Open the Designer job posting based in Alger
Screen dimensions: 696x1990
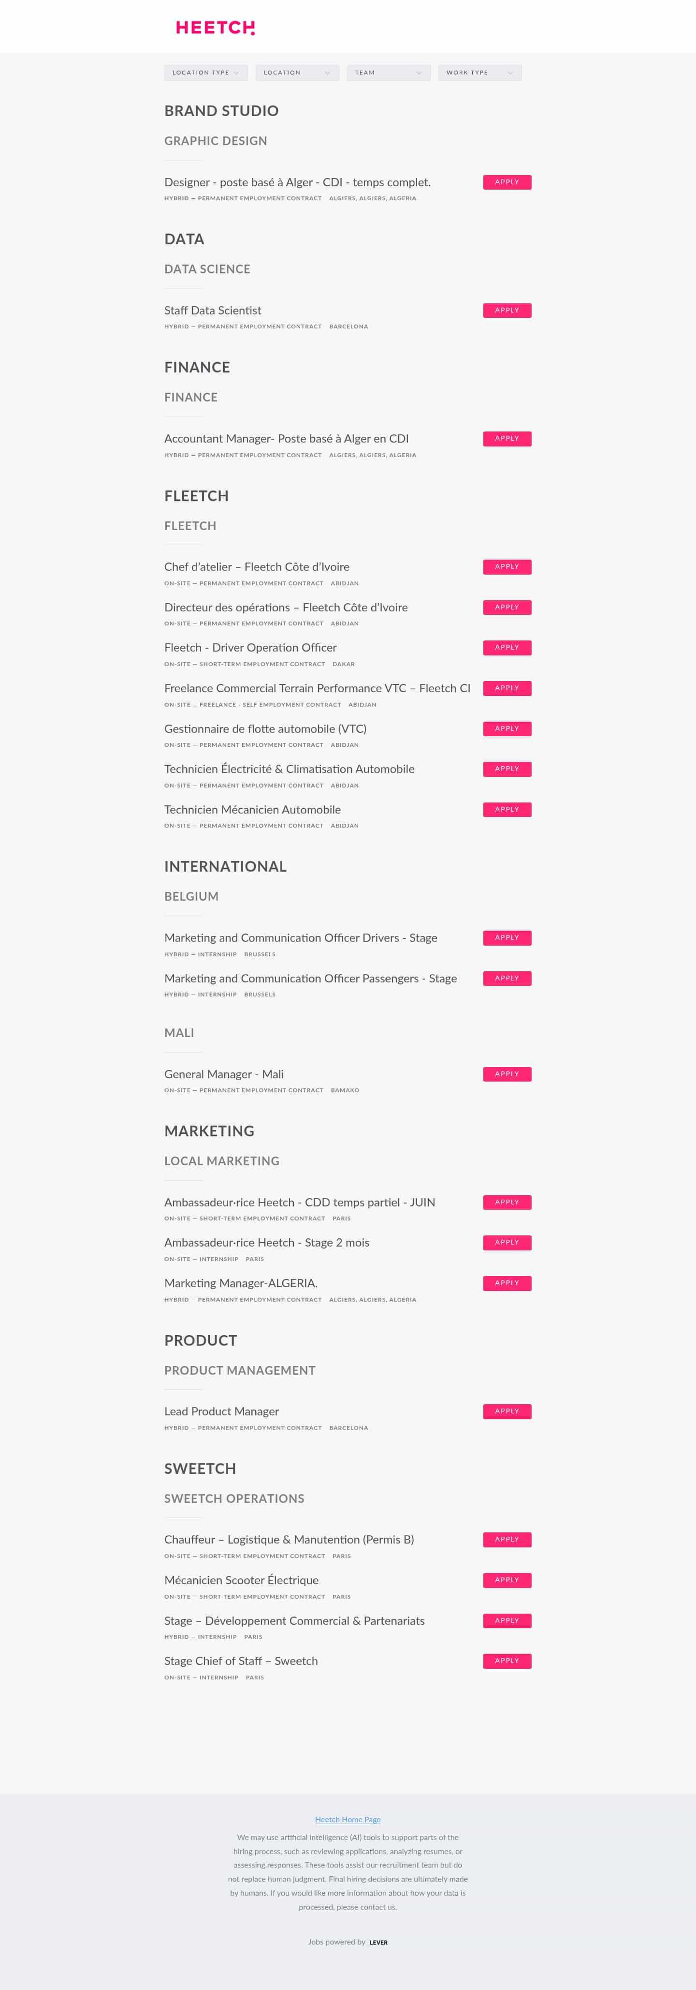click(x=297, y=182)
